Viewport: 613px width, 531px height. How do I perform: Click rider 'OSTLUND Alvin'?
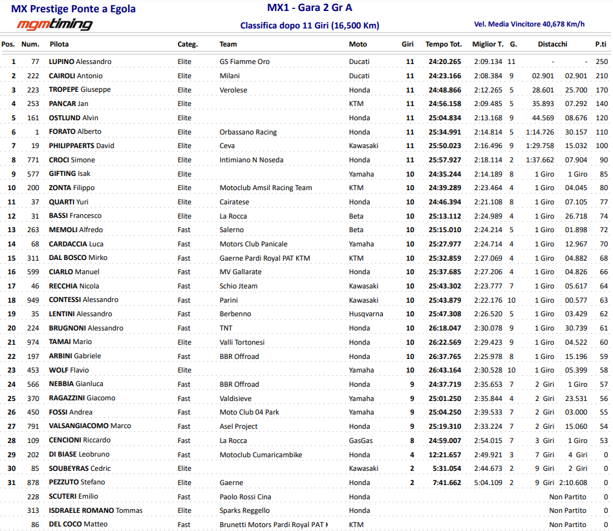coord(74,118)
